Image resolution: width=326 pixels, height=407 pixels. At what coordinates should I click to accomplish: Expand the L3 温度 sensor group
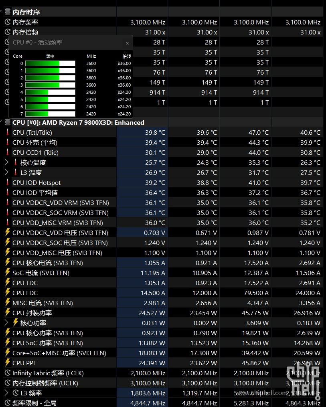(6, 172)
